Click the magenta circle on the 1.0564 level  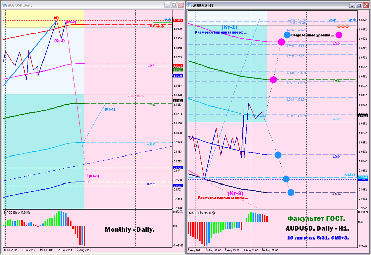point(273,80)
